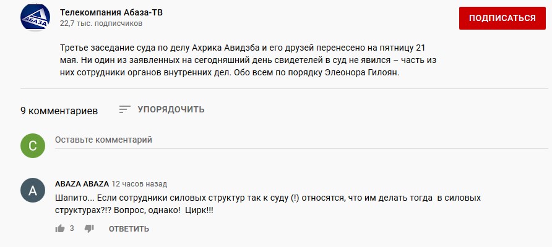Dislike the comment with thumbs-down icon

point(89,228)
